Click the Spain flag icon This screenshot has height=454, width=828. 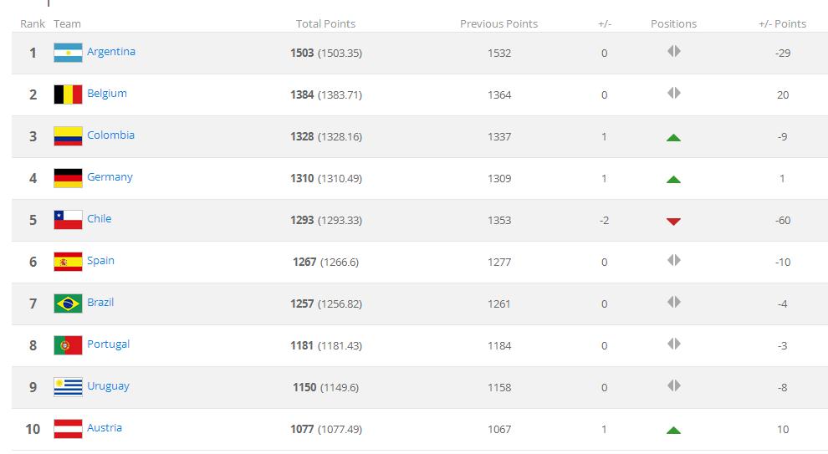(x=68, y=262)
